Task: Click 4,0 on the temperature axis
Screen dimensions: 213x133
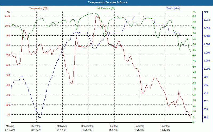Action: pos(8,85)
